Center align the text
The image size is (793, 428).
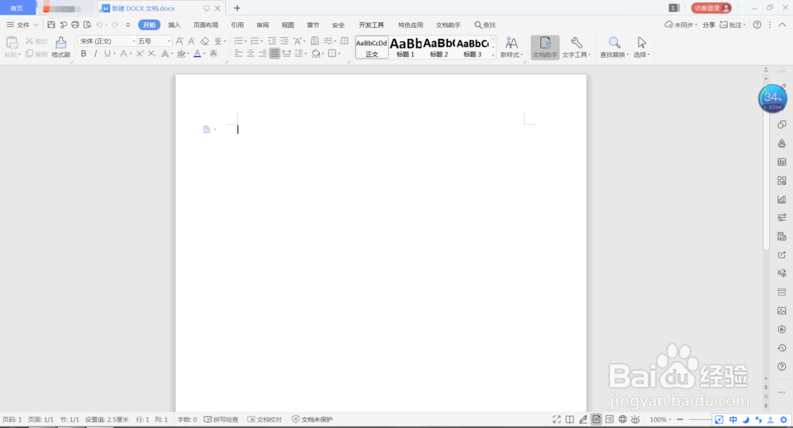(x=251, y=54)
